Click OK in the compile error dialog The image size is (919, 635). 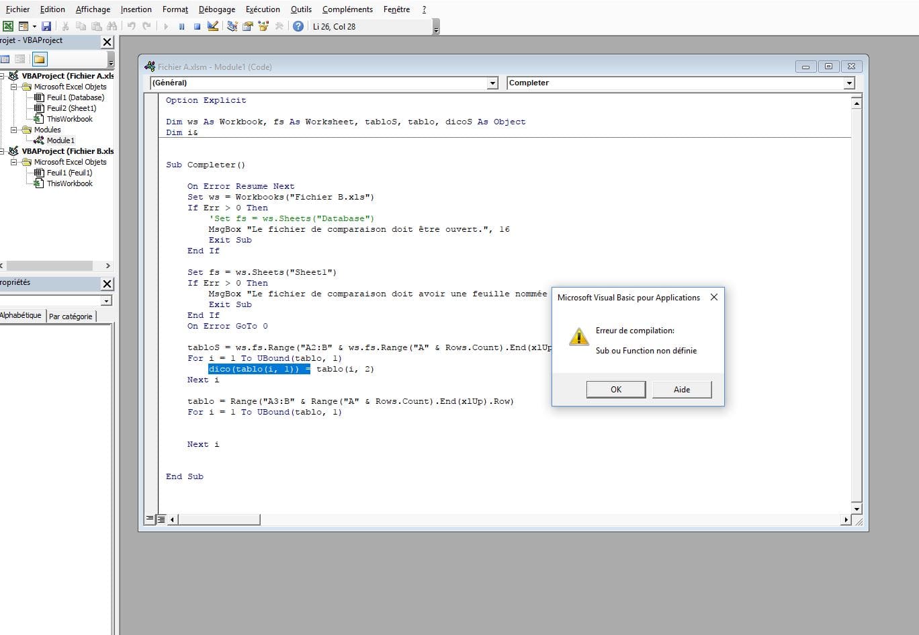coord(615,390)
